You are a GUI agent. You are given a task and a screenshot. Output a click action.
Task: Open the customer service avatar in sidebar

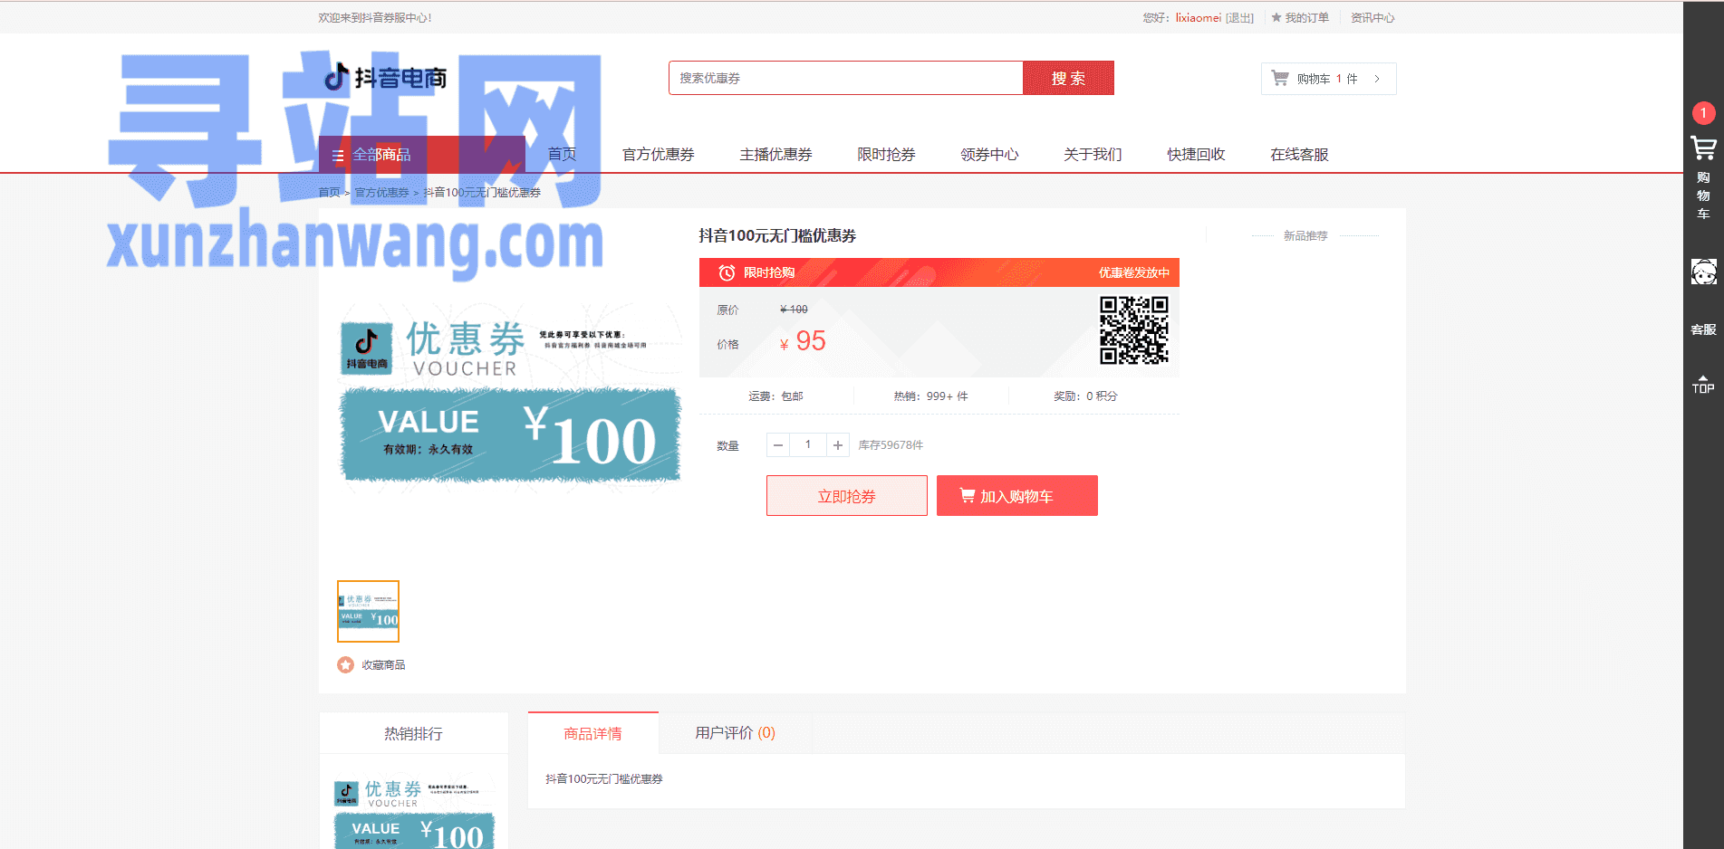click(1703, 272)
